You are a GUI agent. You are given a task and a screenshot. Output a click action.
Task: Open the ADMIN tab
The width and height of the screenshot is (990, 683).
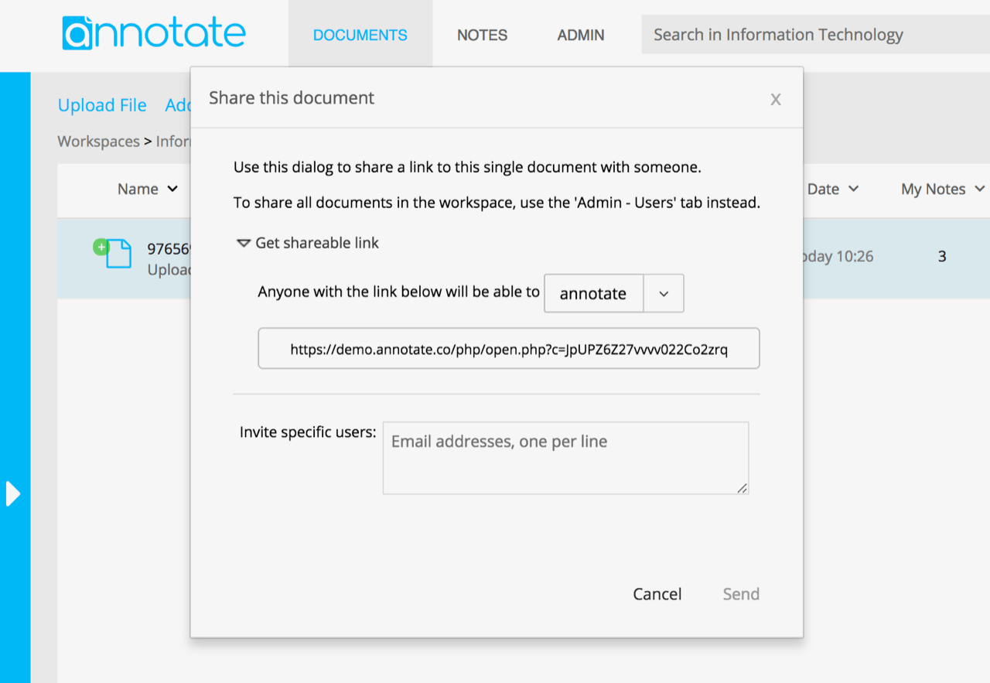pos(581,35)
